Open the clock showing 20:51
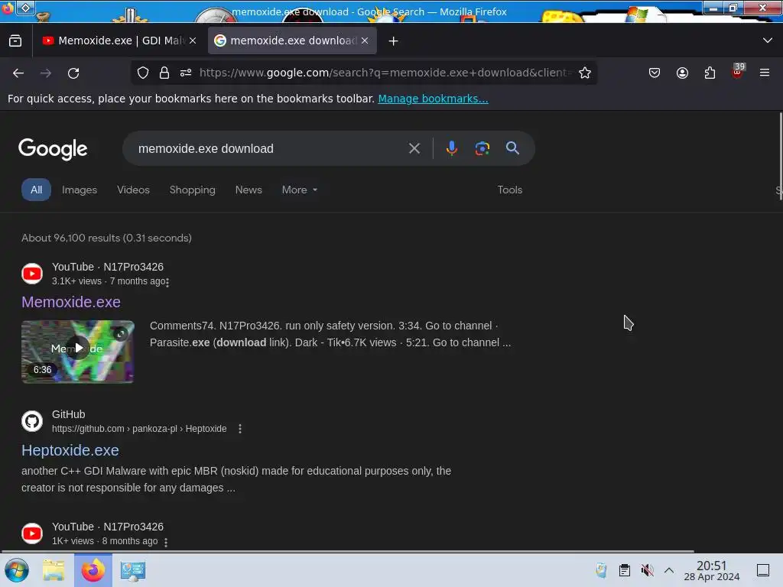Viewport: 783px width, 587px height. pos(712,570)
